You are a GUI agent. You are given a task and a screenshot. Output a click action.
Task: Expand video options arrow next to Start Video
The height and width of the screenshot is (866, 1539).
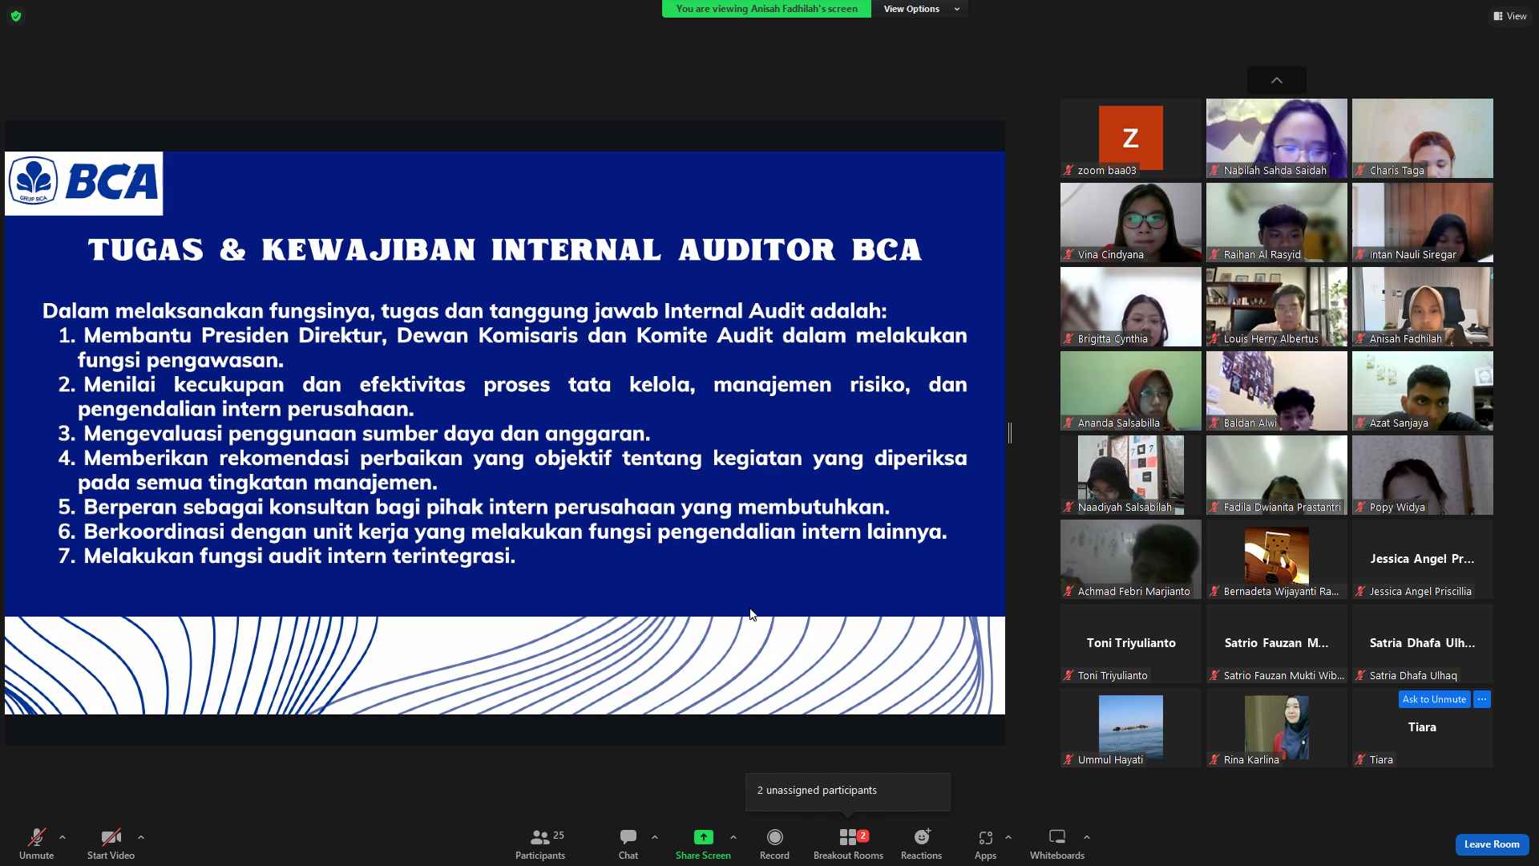pos(141,837)
